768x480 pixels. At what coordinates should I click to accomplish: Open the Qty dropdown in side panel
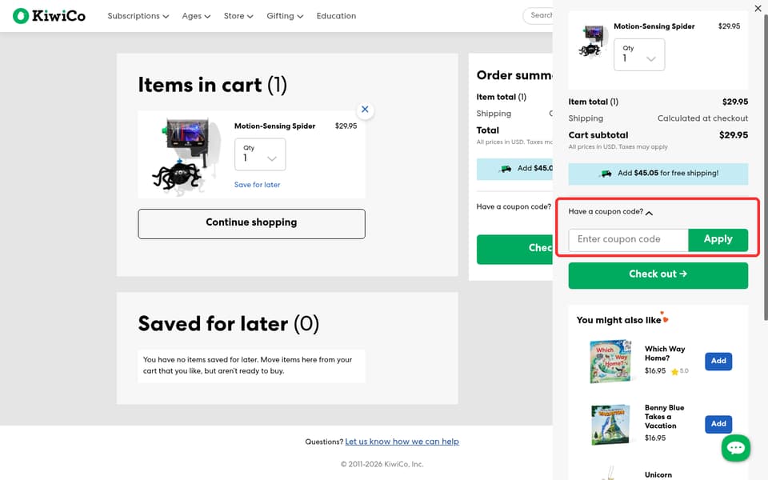click(639, 54)
